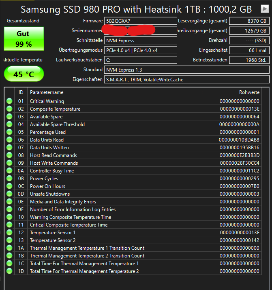Click the total writes value 12679 GB
Image resolution: width=272 pixels, height=290 pixels.
tap(249, 31)
